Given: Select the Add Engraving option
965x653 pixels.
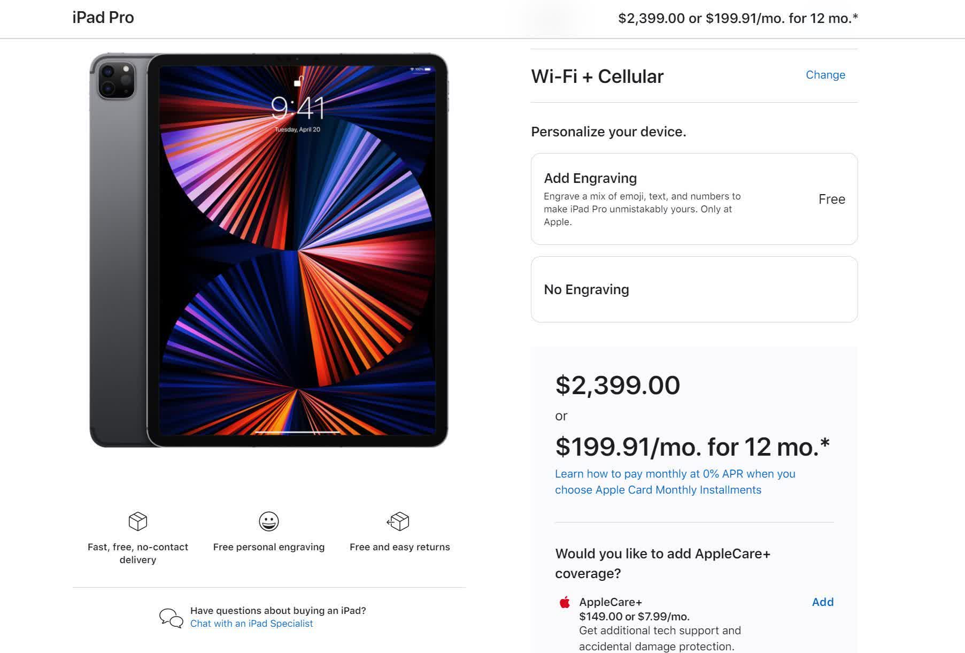Looking at the screenshot, I should coord(694,199).
